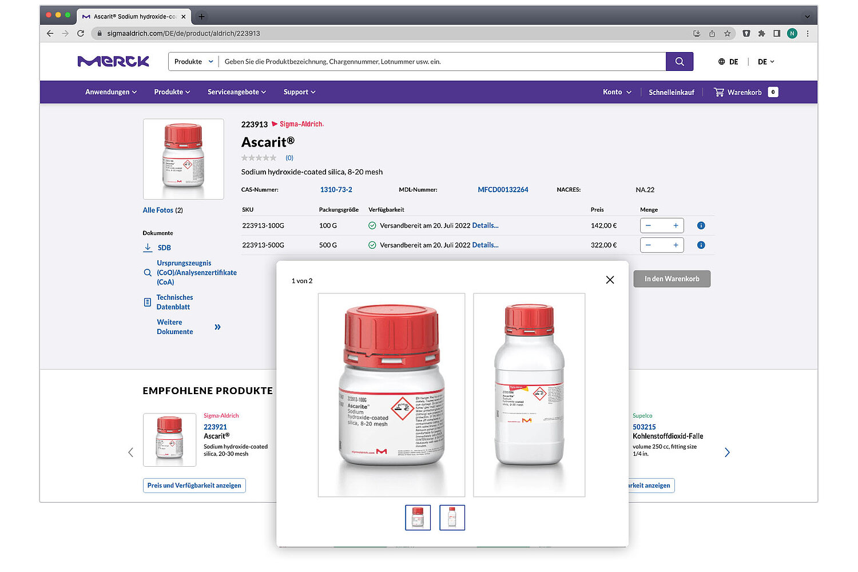Click info icon for 223913-500G row
858x572 pixels.
701,245
